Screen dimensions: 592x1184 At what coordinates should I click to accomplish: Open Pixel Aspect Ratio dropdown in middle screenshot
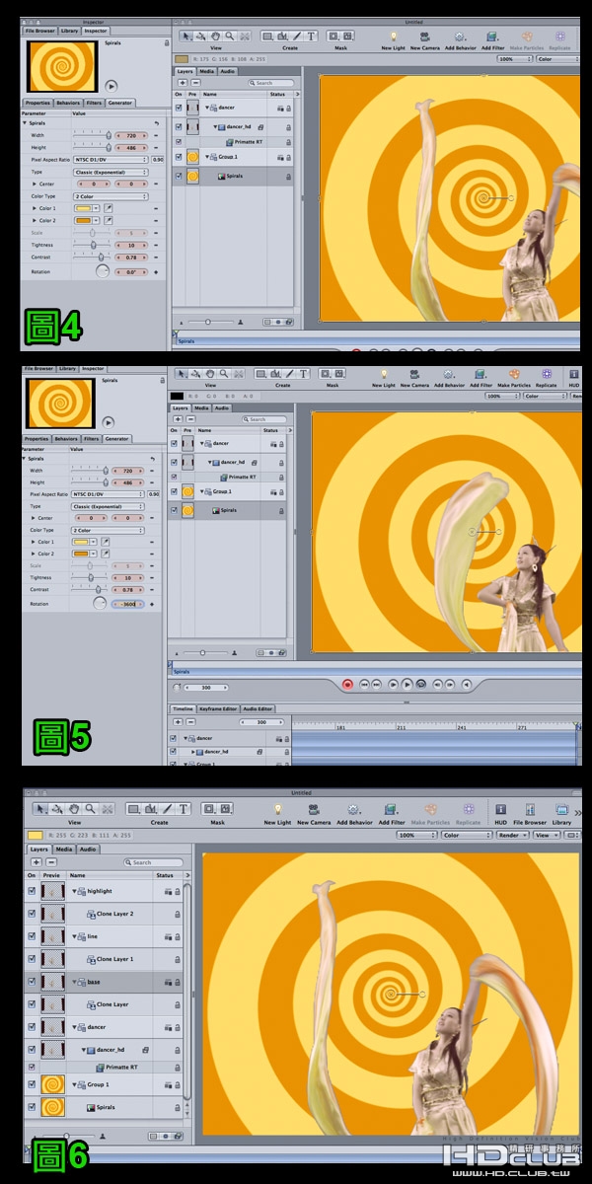click(x=110, y=493)
